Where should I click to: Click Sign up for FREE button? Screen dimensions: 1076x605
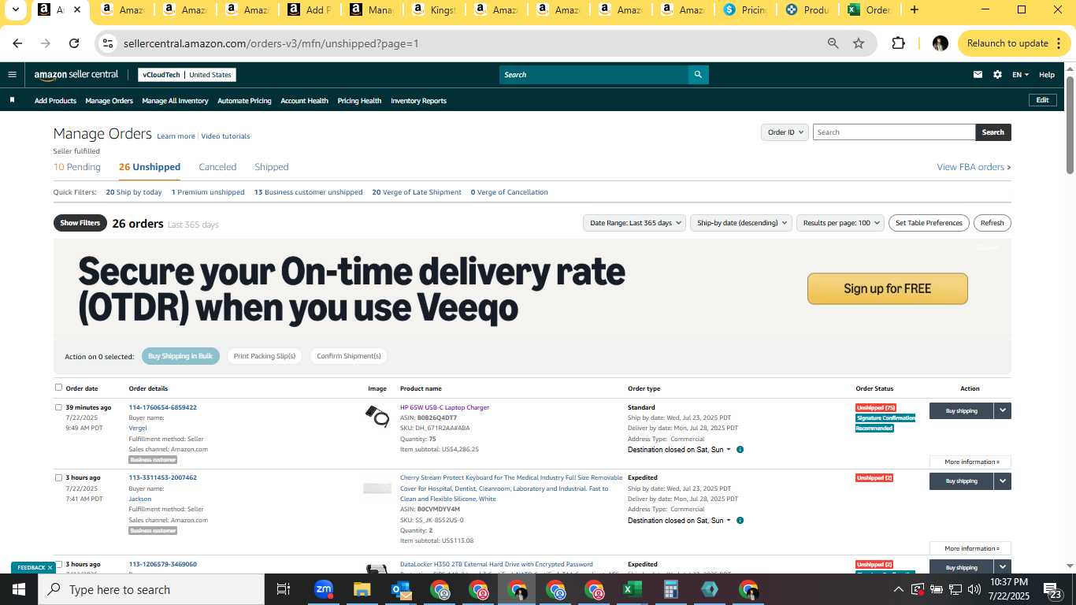[887, 288]
